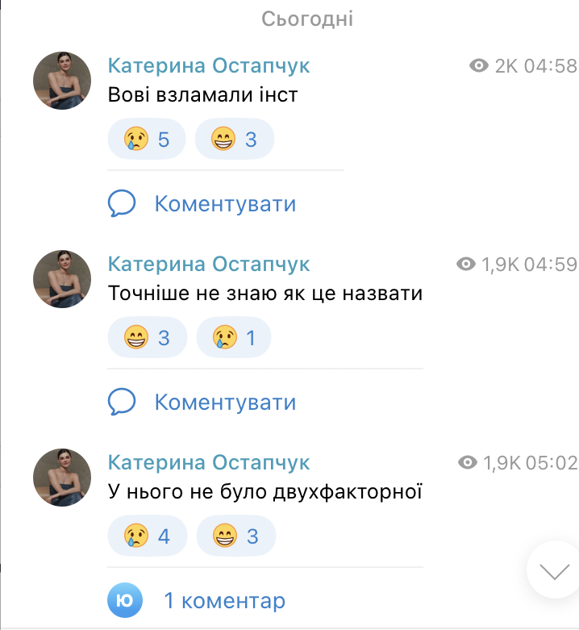Click the blue 'Ю' commenter avatar icon

pos(125,600)
